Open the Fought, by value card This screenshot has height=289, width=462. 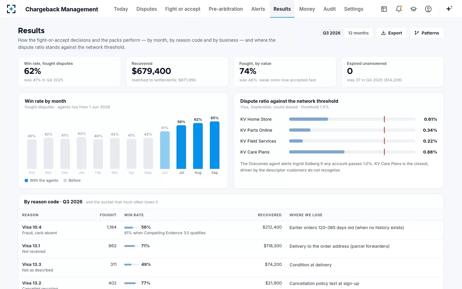coord(285,72)
